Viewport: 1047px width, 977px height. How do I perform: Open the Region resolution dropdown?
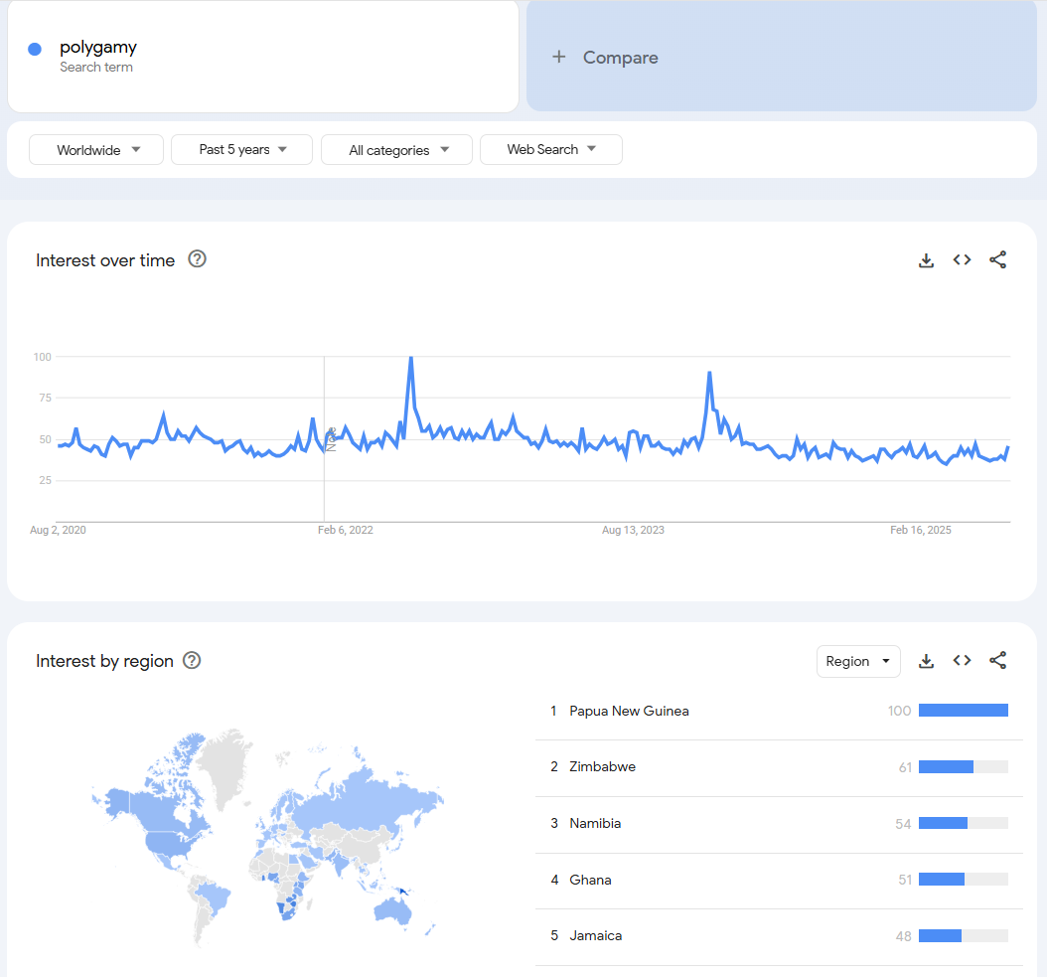[858, 661]
